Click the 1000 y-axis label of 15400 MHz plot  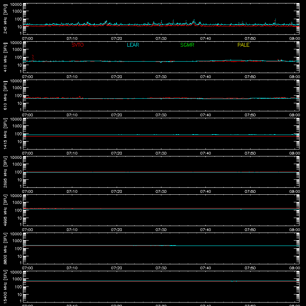click(x=17, y=279)
